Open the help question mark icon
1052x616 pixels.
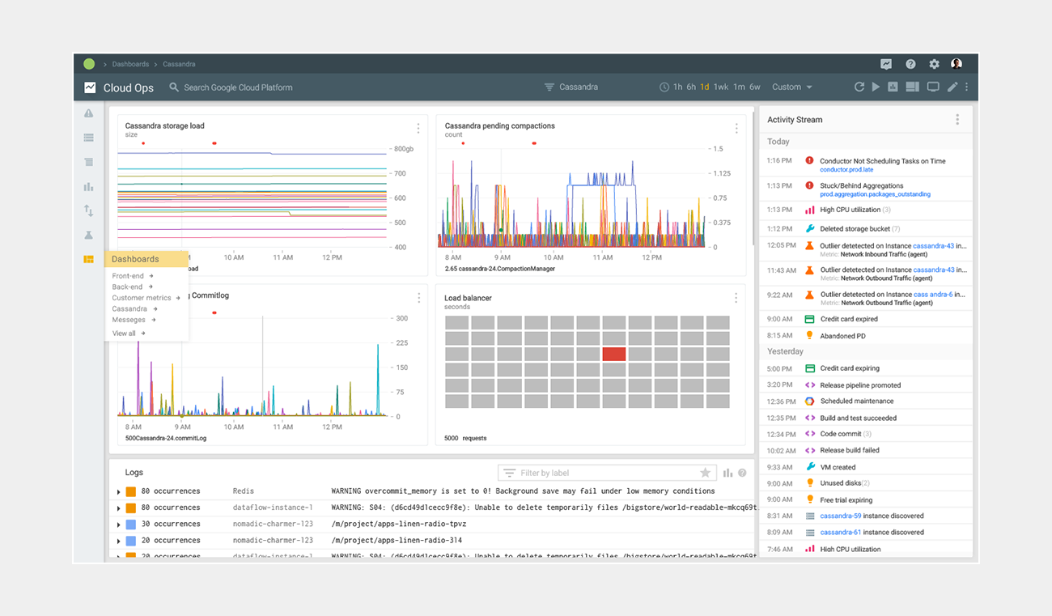point(910,64)
